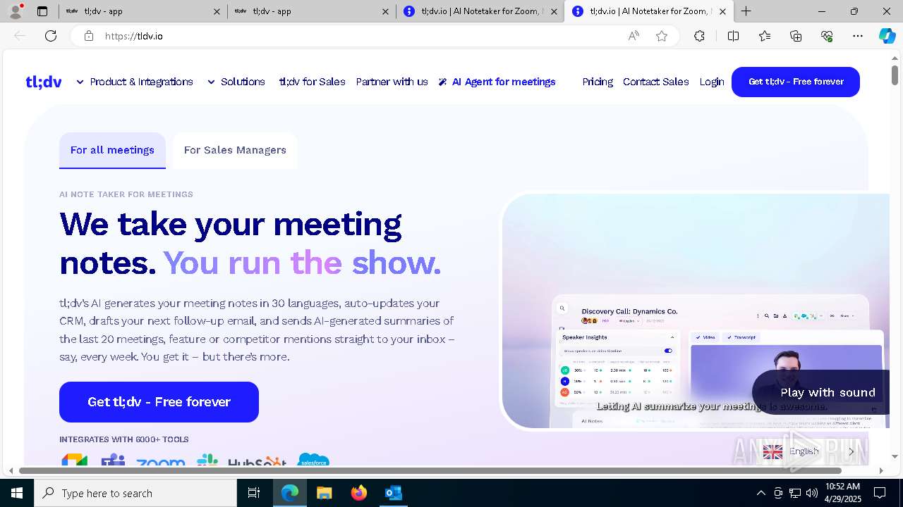Click the Slack integration logo

click(207, 461)
